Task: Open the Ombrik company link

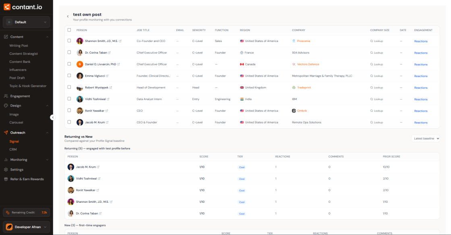Action: 302,111
